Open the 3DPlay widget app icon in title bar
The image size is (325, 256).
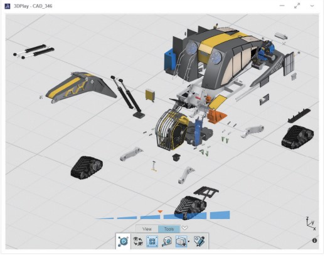tap(8, 6)
